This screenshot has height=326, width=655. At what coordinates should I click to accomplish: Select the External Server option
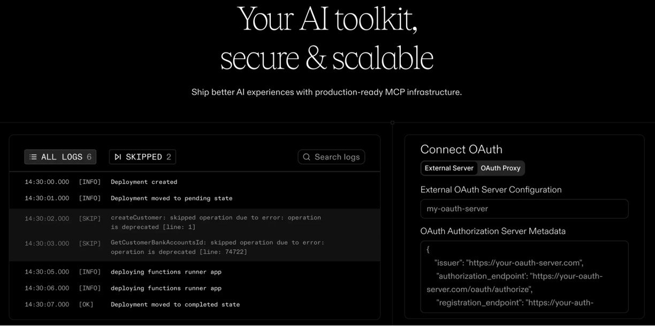(x=449, y=168)
